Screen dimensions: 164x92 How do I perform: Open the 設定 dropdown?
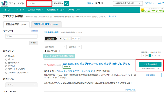click(90, 3)
